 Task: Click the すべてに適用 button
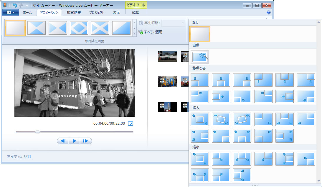coord(151,32)
